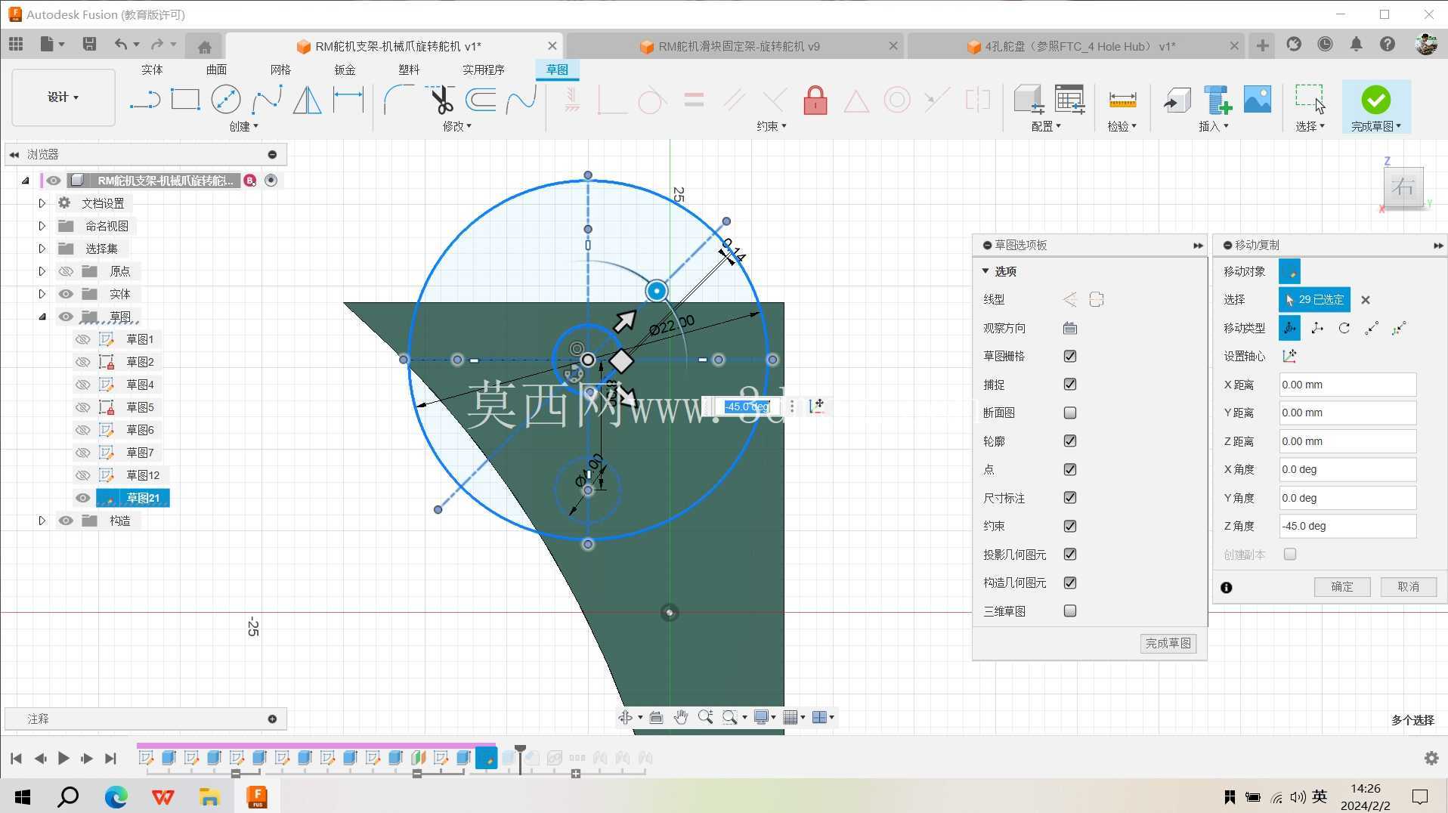Click the Set Pivot icon
Viewport: 1448px width, 813px height.
[x=1289, y=356]
